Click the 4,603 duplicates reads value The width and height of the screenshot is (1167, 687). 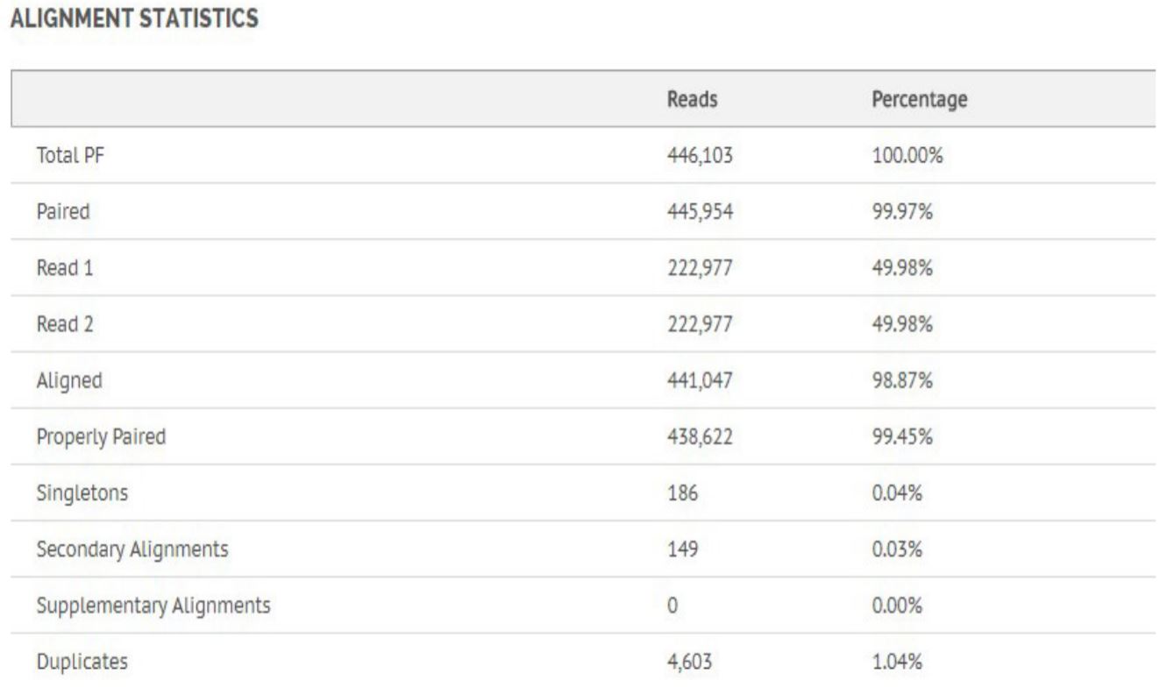[688, 662]
